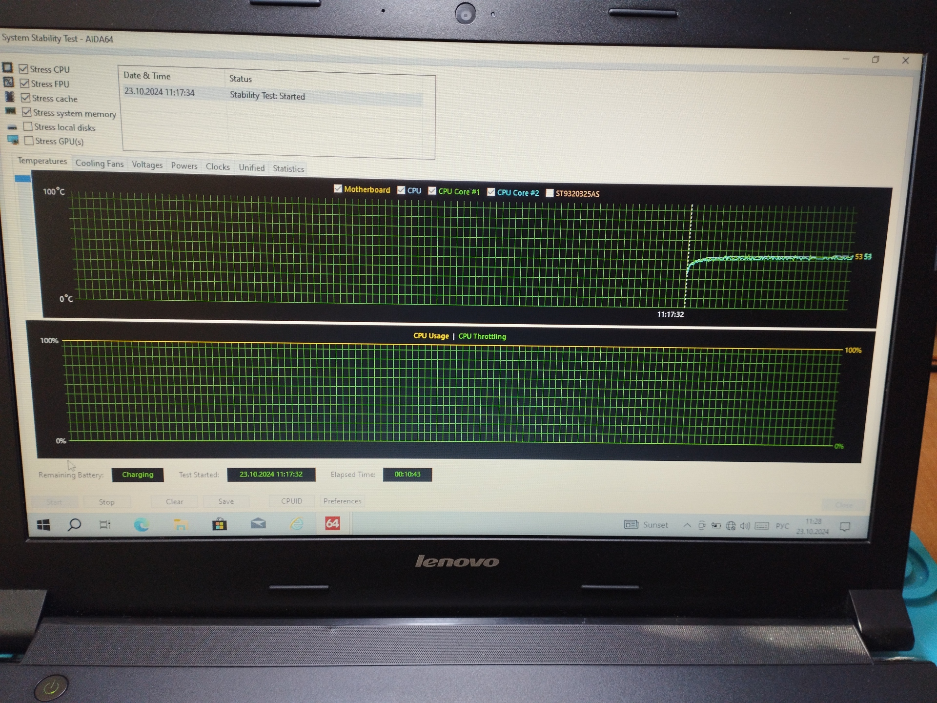Image resolution: width=937 pixels, height=703 pixels.
Task: Click the Stress CPU icon
Action: click(7, 67)
